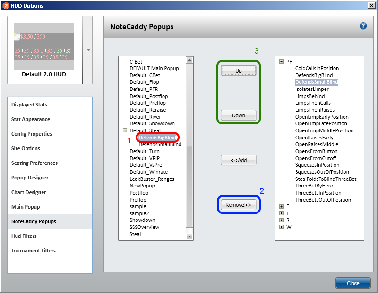Select IsolatesLimper definition
The width and height of the screenshot is (378, 293).
click(x=312, y=89)
